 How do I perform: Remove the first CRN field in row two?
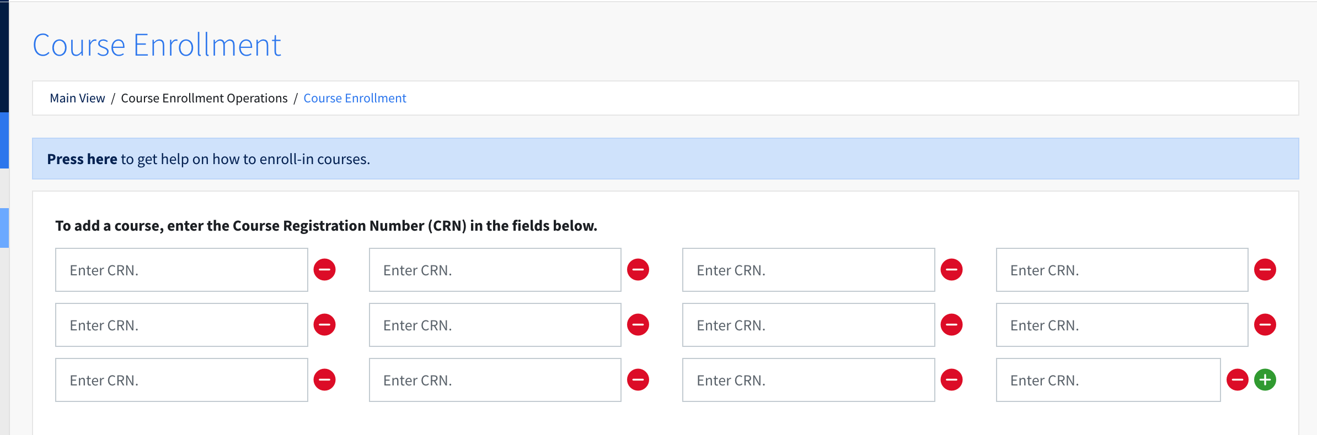325,324
